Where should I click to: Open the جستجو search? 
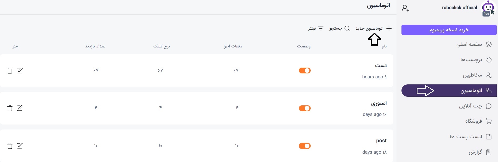[339, 29]
